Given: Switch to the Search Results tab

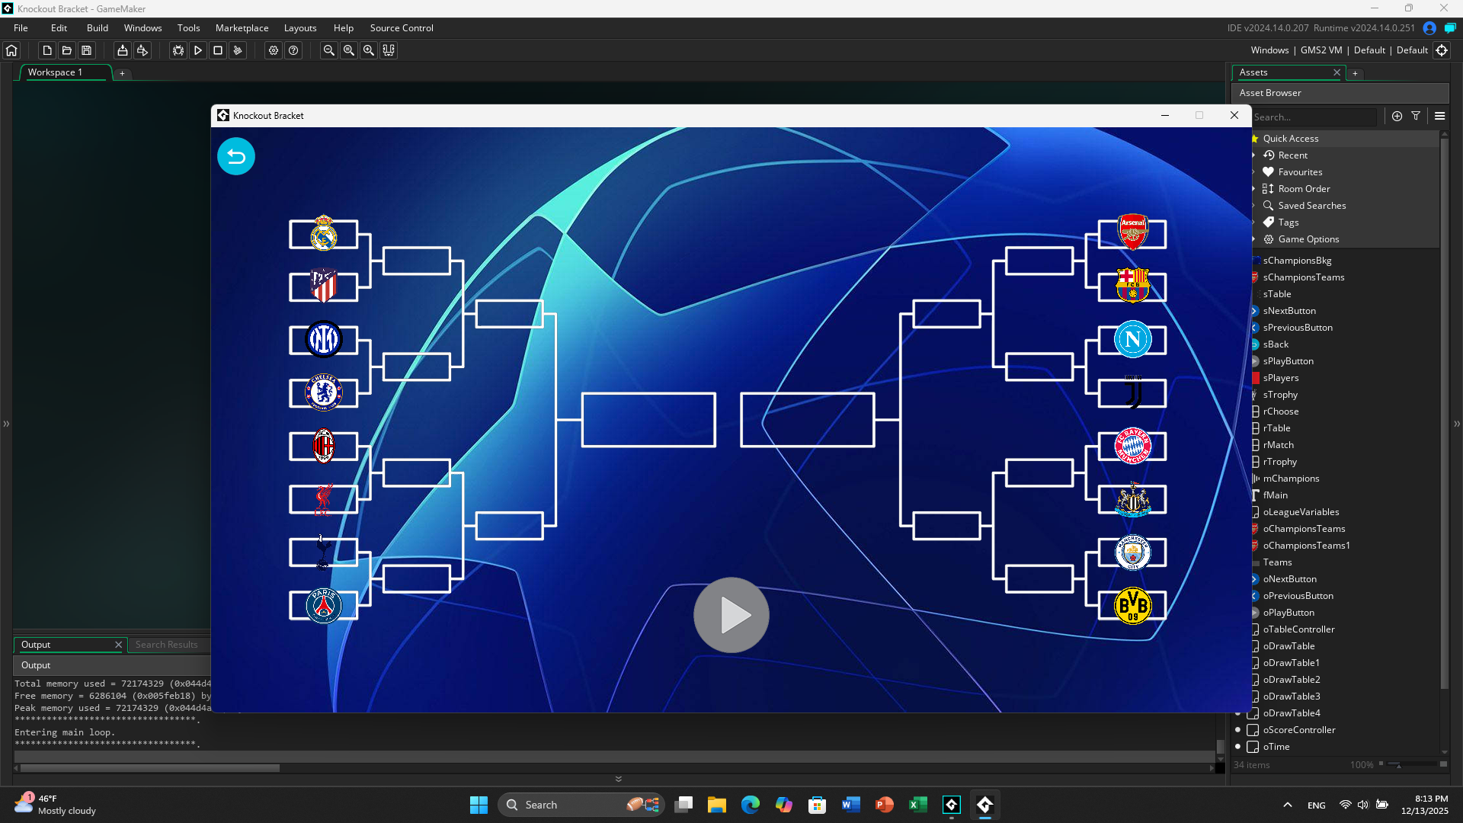Looking at the screenshot, I should pos(167,644).
